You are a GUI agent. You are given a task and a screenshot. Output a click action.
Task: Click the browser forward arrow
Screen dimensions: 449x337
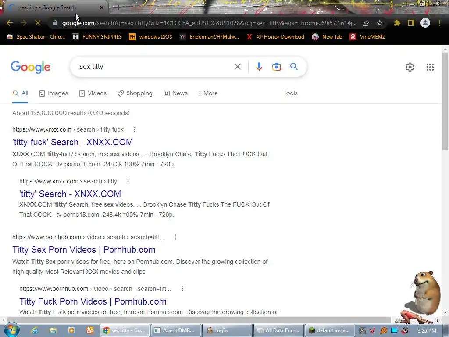pyautogui.click(x=24, y=23)
